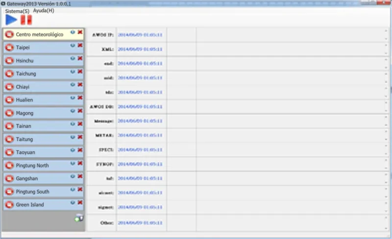The height and width of the screenshot is (239, 392).
Task: Select the Centro meteorológico station label
Action: [40, 34]
